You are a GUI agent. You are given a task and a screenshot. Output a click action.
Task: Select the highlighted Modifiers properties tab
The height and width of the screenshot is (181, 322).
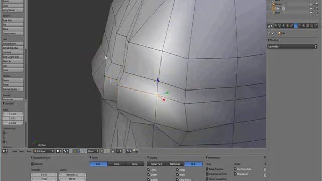[x=296, y=26]
